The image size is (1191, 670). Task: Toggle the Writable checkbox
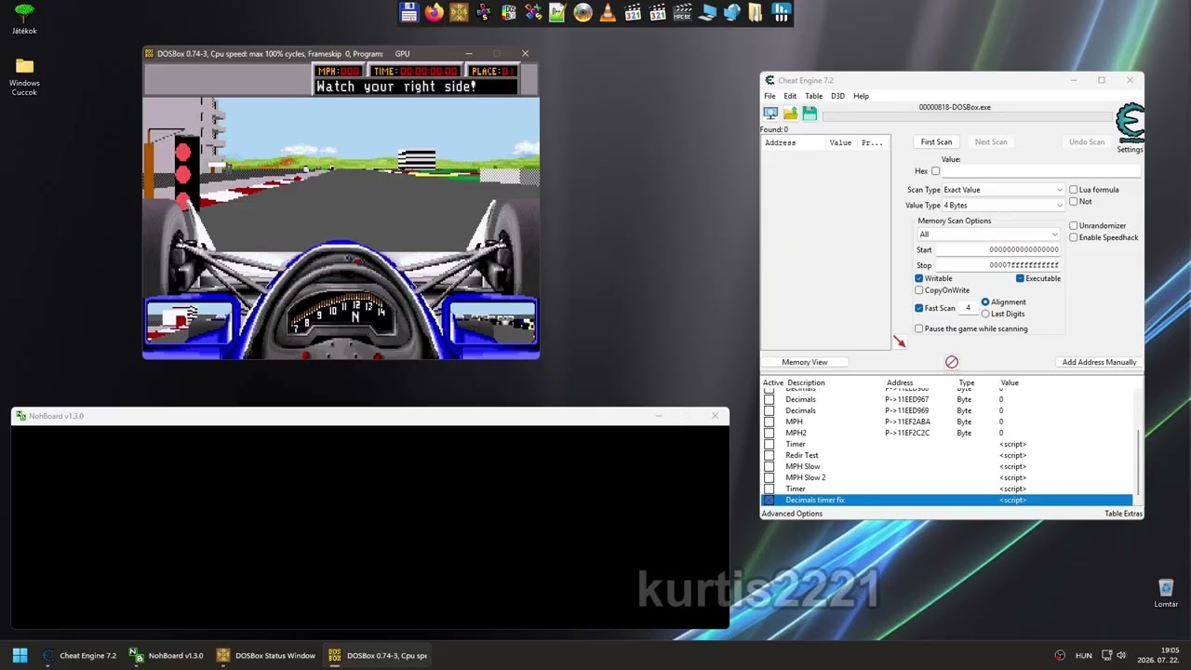(919, 278)
